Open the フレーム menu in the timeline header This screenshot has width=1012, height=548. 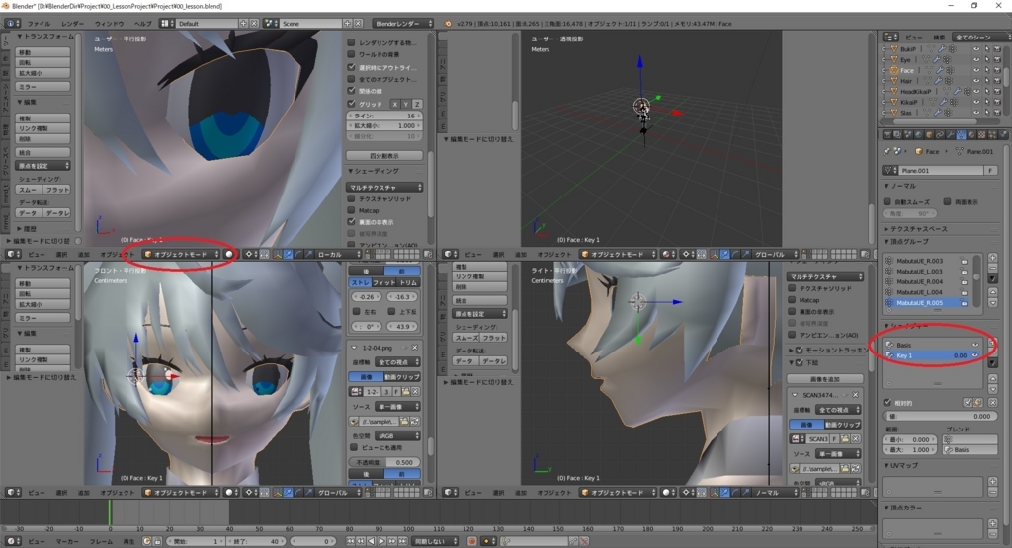[x=101, y=541]
